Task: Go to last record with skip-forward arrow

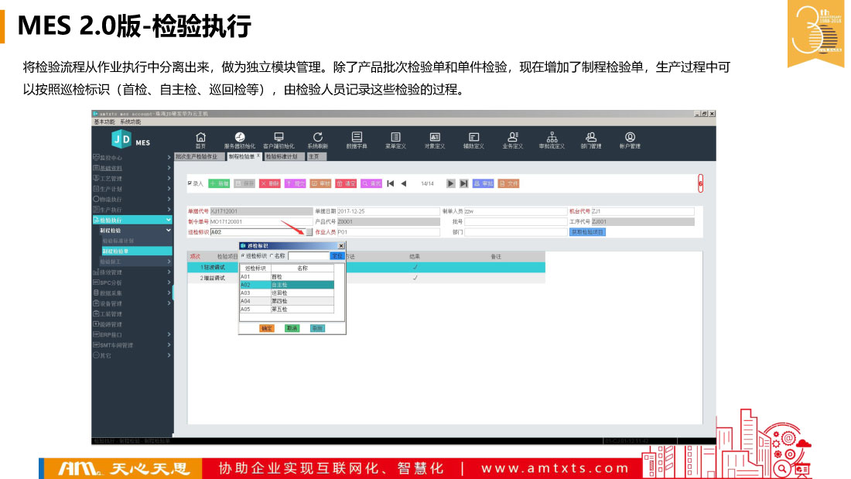Action: point(463,183)
